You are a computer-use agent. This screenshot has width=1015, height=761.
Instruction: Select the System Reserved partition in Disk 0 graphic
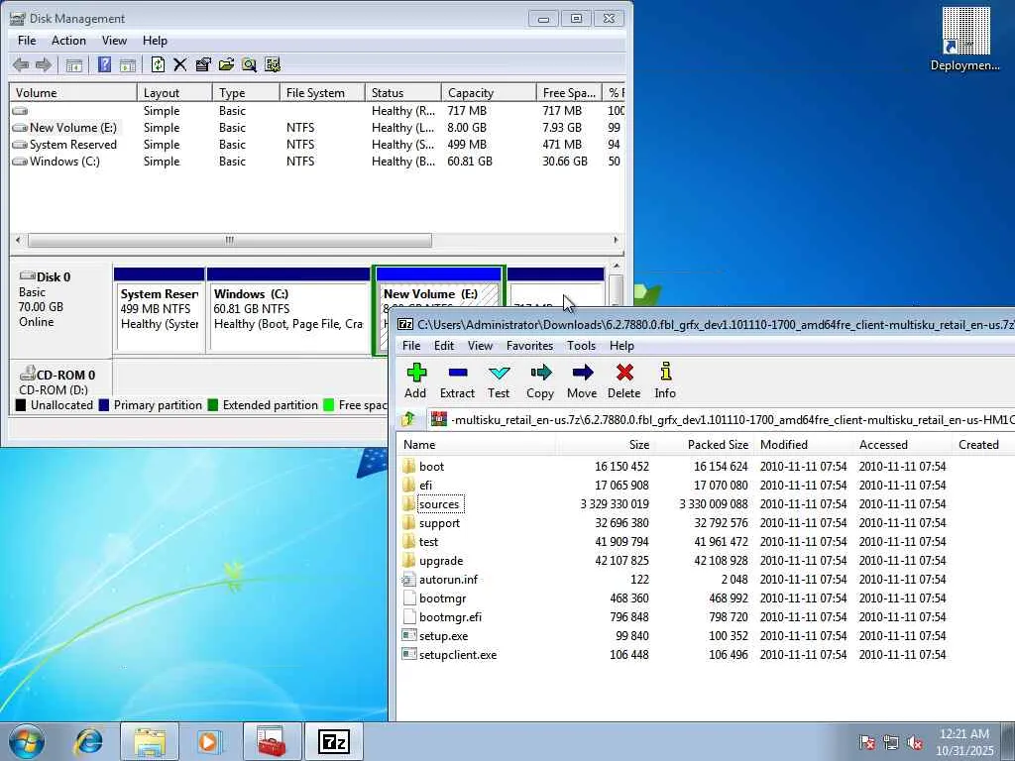tap(160, 310)
